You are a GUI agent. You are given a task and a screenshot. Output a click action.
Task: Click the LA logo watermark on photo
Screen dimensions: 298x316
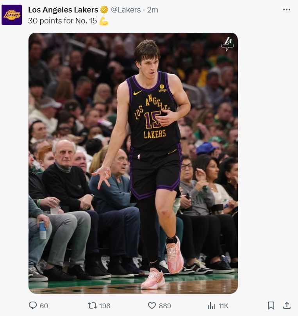pos(227,44)
